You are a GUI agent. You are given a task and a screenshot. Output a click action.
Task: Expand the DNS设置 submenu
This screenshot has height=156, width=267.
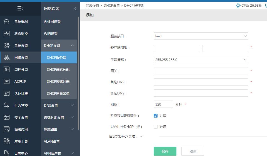(x=59, y=105)
